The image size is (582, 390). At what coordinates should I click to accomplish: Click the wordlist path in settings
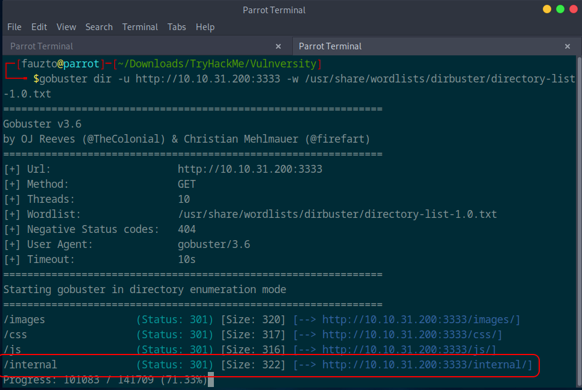tap(337, 214)
